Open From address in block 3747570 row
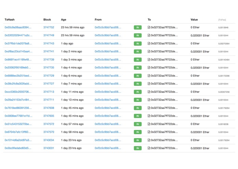 coord(108,132)
